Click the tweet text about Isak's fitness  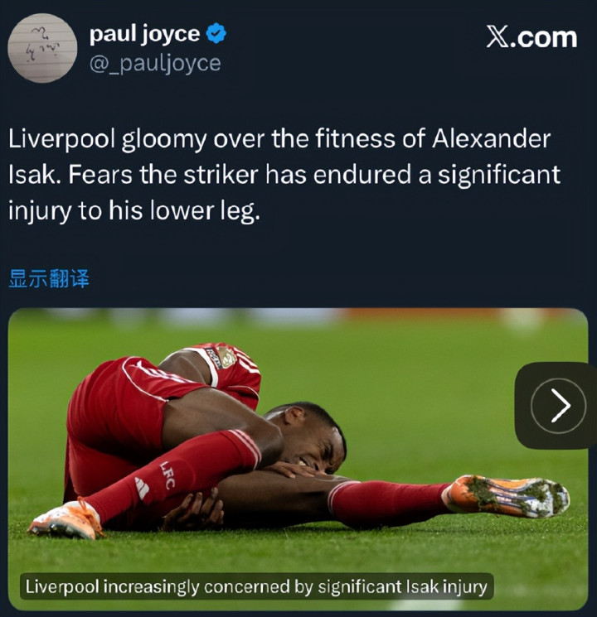[x=284, y=175]
